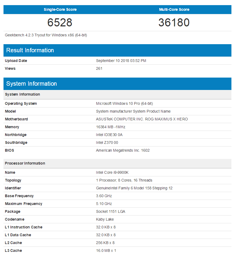Viewport: 236px width, 254px height.
Task: Click the Base Frequency label
Action: [19, 196]
